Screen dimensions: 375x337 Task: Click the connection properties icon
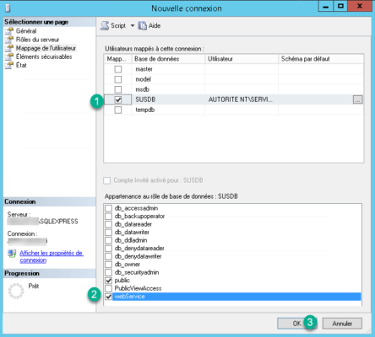click(12, 254)
